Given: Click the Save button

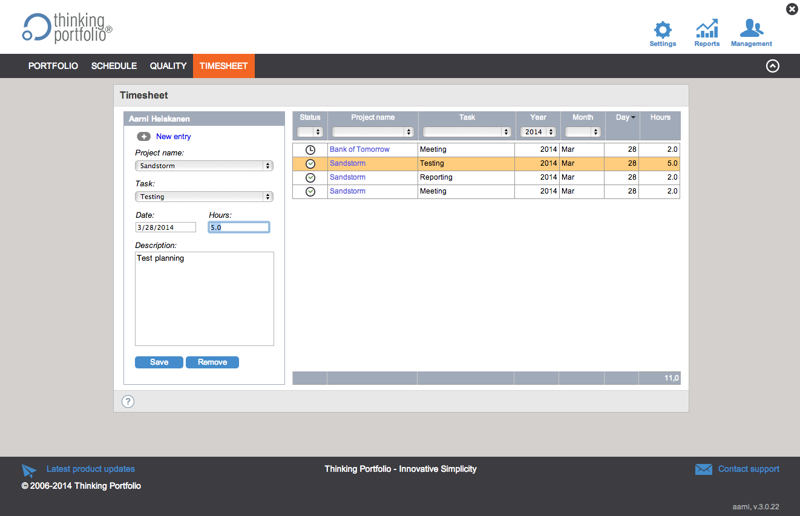Looking at the screenshot, I should 159,362.
